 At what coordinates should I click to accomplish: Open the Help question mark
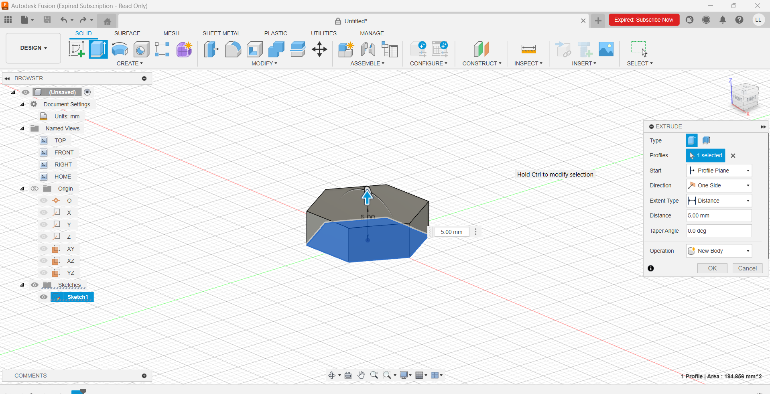pyautogui.click(x=739, y=20)
